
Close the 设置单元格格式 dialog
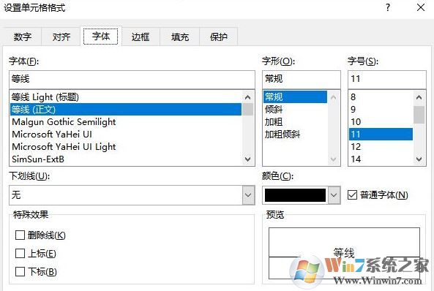pos(421,7)
